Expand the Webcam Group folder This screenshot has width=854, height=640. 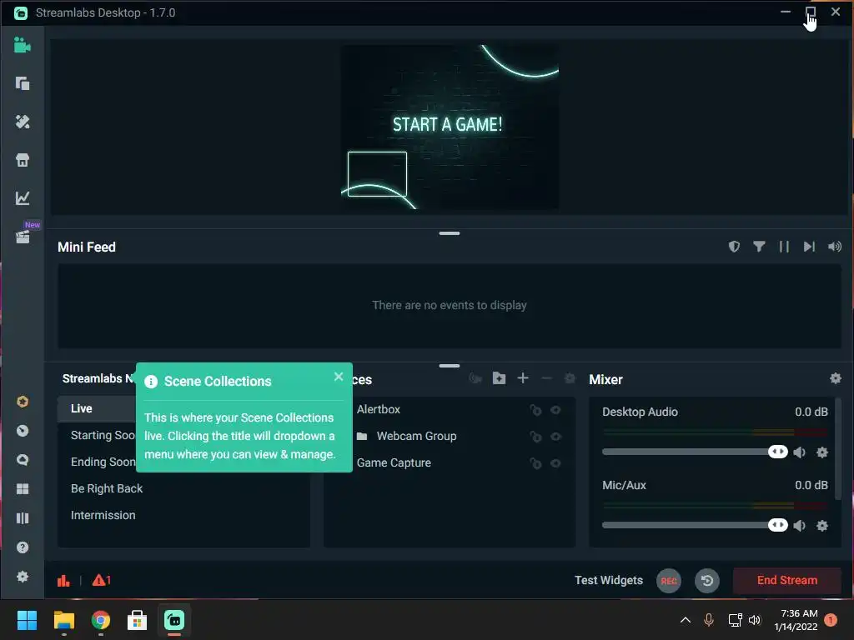[362, 437]
